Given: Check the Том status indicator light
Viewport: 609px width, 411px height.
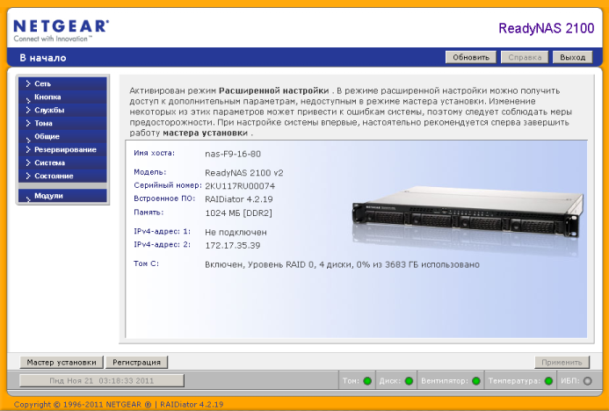Looking at the screenshot, I should (x=367, y=381).
